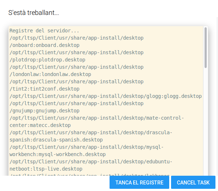Close the log with Tanca el registre
The height and width of the screenshot is (191, 218).
click(139, 182)
